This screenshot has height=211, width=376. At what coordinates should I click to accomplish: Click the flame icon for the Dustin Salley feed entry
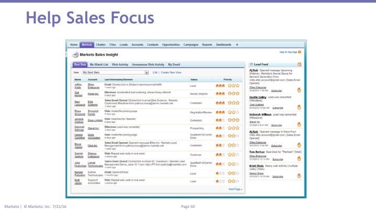tap(299, 107)
